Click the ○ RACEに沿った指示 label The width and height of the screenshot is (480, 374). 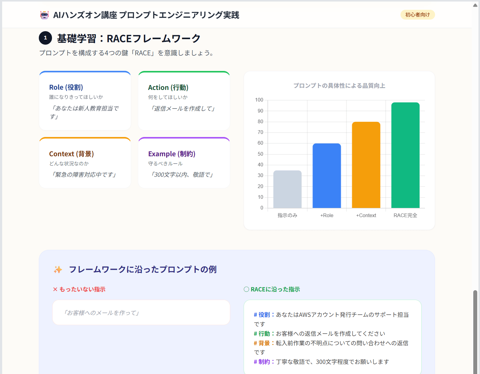point(272,289)
